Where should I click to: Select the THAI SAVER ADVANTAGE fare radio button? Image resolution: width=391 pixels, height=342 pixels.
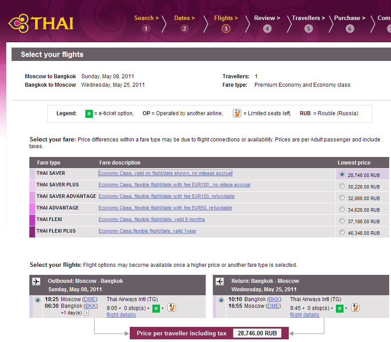point(342,198)
